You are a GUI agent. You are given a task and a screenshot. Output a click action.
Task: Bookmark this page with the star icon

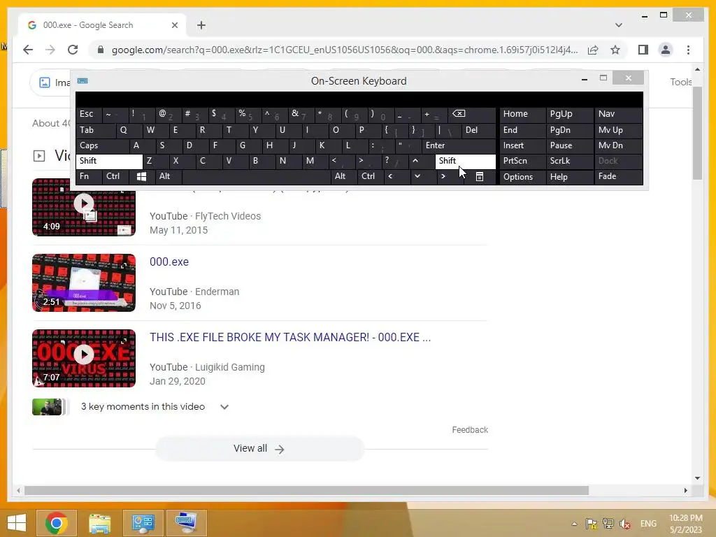click(615, 50)
